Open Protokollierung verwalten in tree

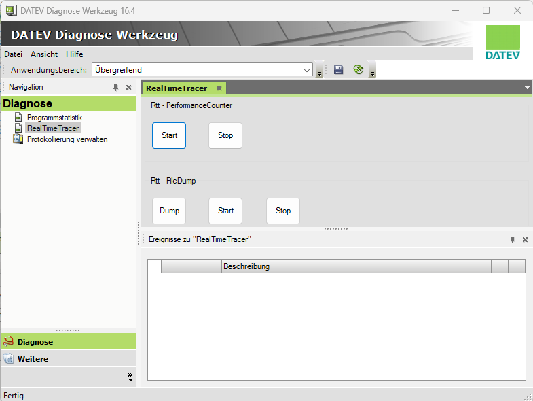pos(67,139)
